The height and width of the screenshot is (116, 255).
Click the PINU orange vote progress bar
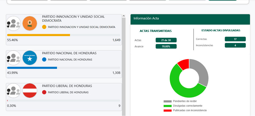pyautogui.click(x=39, y=35)
